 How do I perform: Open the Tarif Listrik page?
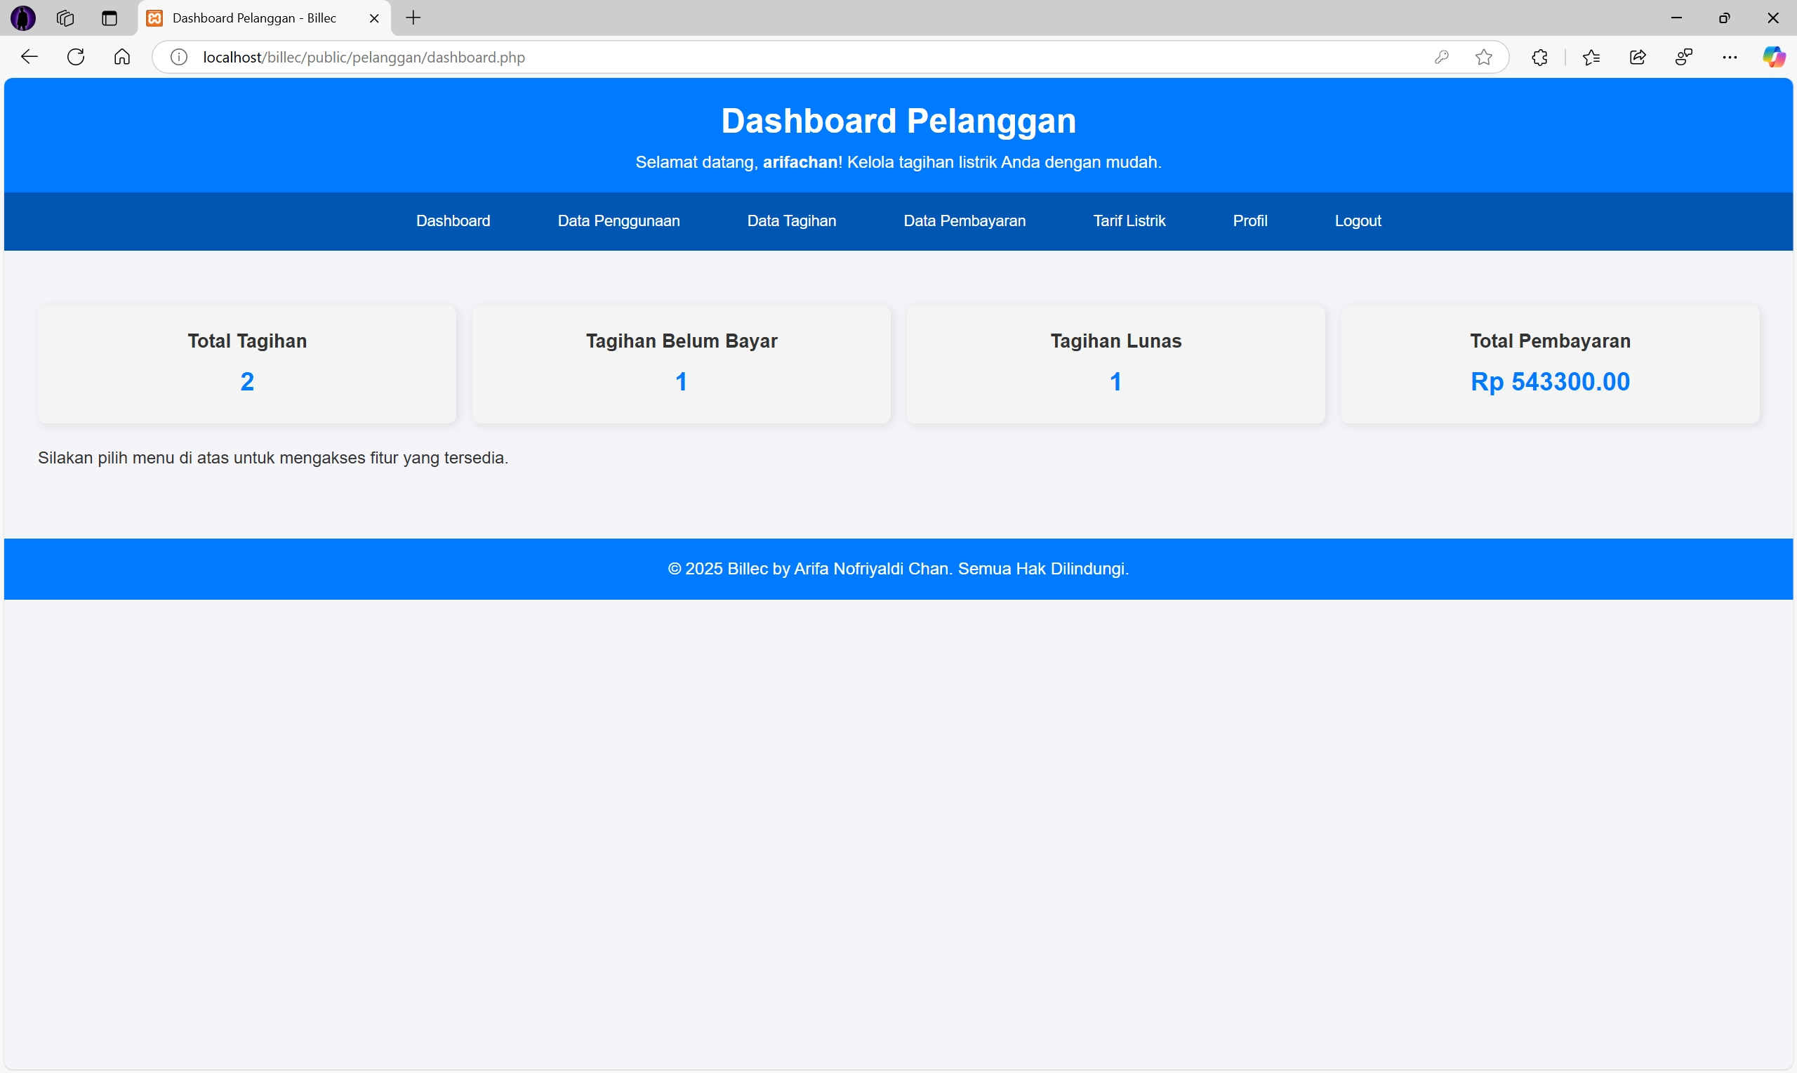(x=1129, y=221)
